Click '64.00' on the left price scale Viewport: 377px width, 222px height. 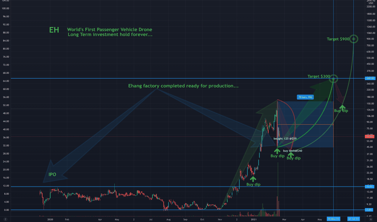tap(6, 81)
